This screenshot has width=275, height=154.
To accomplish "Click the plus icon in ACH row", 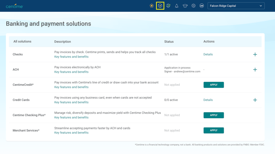I will pyautogui.click(x=255, y=70).
